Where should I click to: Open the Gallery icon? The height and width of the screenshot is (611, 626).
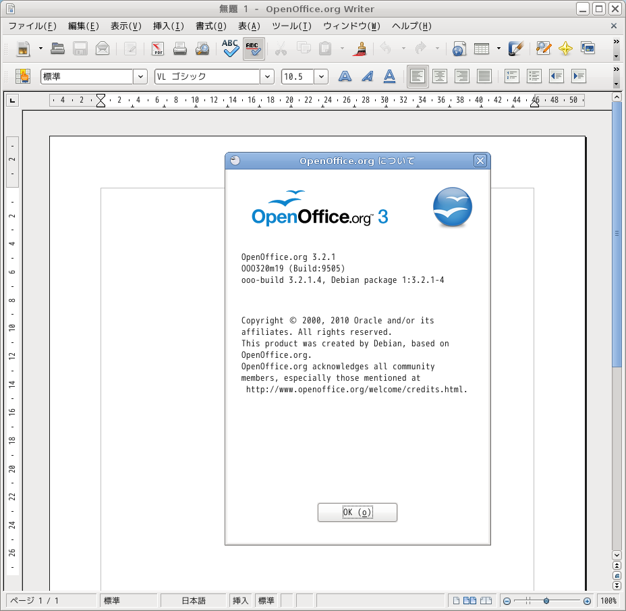click(x=588, y=49)
